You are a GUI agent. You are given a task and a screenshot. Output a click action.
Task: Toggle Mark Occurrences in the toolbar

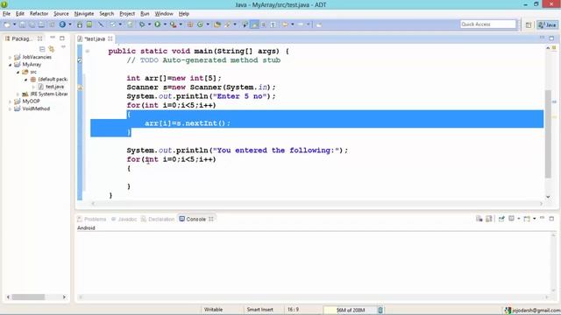click(x=255, y=24)
